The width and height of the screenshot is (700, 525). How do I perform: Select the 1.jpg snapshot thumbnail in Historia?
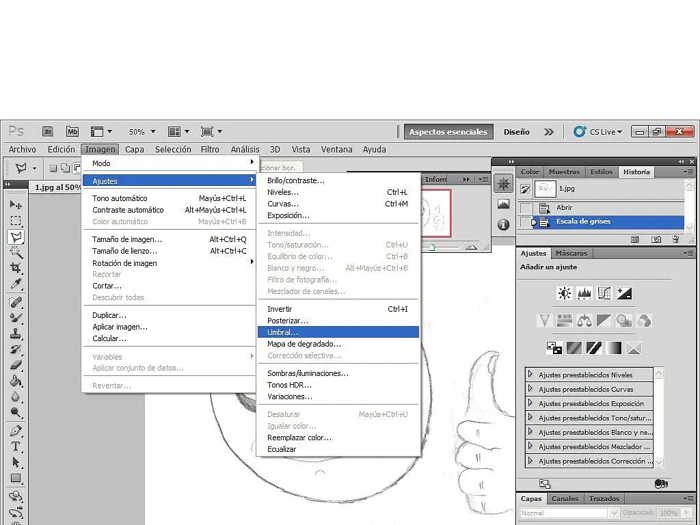(545, 189)
